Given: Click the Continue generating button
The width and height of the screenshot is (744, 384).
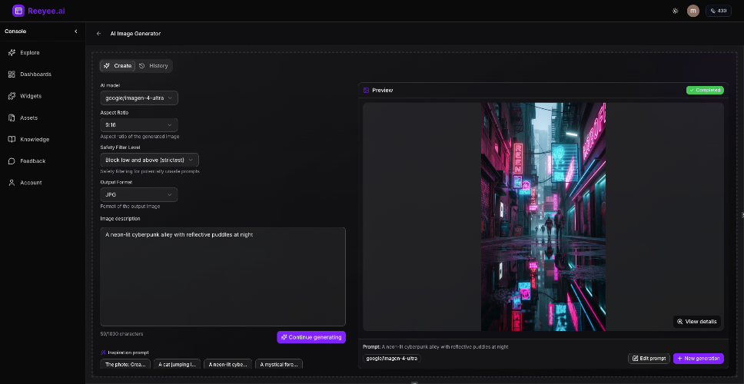Looking at the screenshot, I should coord(311,337).
